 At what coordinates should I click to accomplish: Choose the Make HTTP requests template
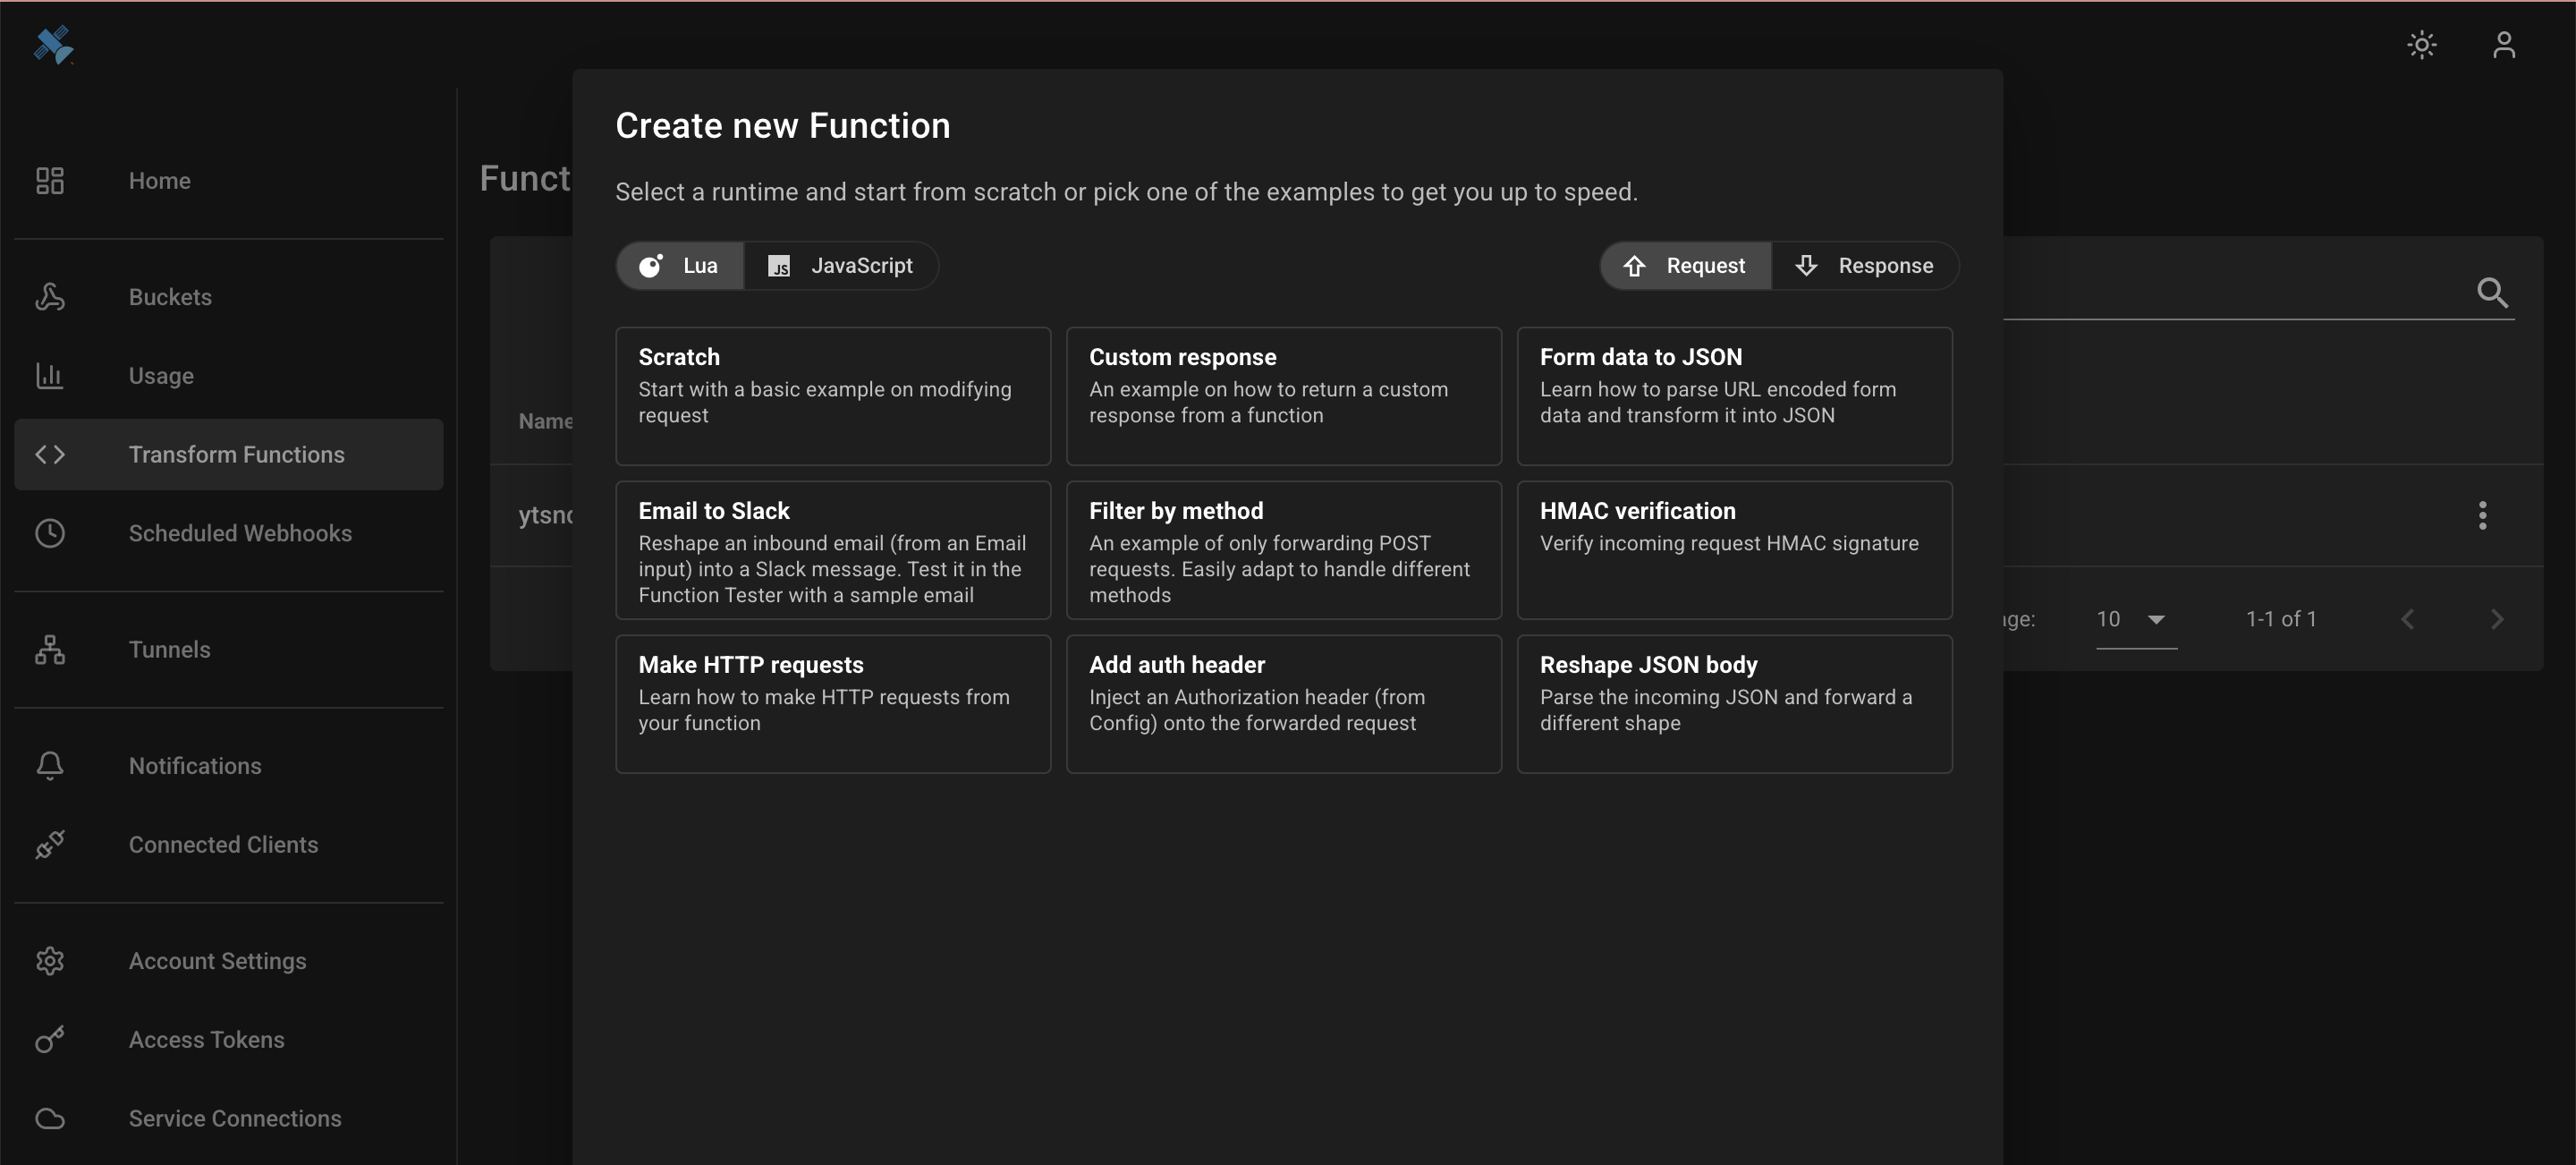[x=833, y=704]
